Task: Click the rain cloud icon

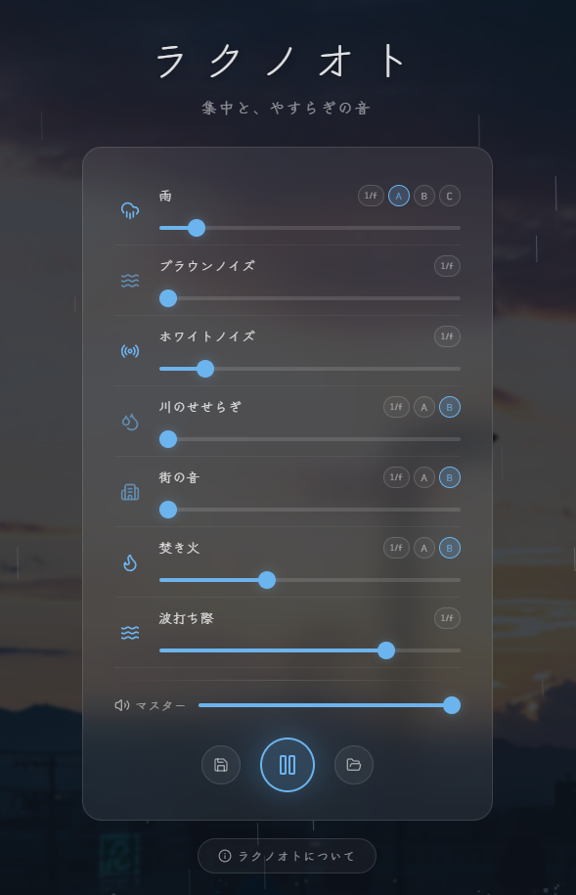Action: click(130, 210)
